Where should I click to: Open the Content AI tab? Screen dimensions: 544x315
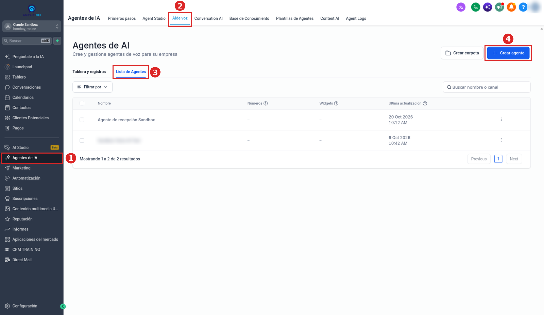329,18
